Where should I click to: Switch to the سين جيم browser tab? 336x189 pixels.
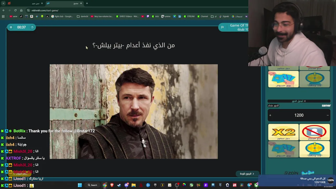(25, 3)
